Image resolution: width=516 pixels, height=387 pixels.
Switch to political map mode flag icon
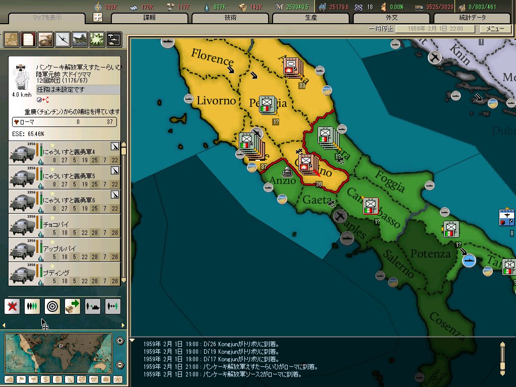coord(21,379)
